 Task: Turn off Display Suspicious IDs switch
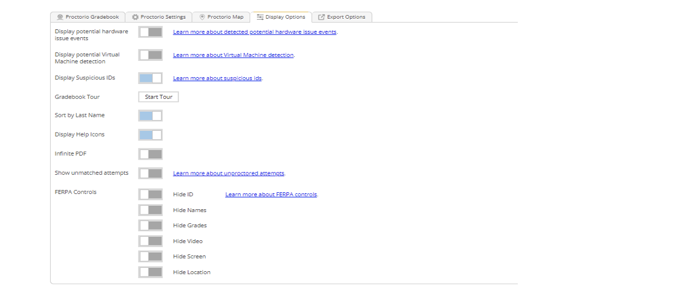150,78
